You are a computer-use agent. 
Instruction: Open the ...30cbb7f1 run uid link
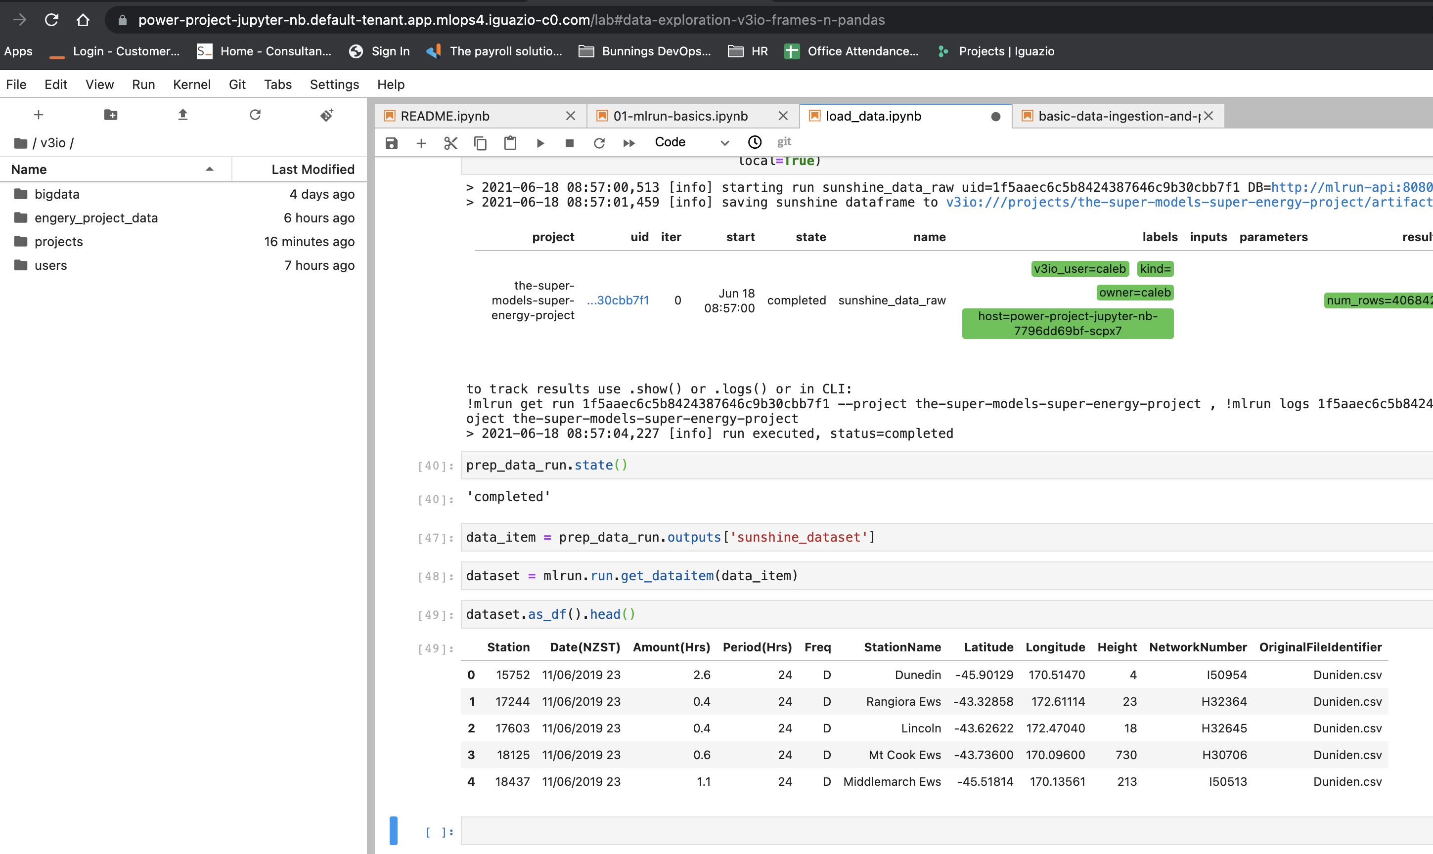pyautogui.click(x=617, y=300)
